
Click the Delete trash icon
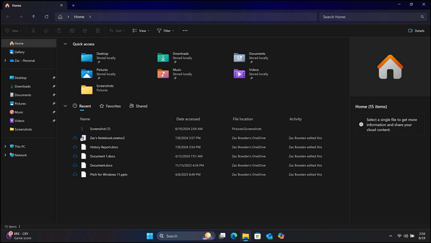(x=98, y=31)
